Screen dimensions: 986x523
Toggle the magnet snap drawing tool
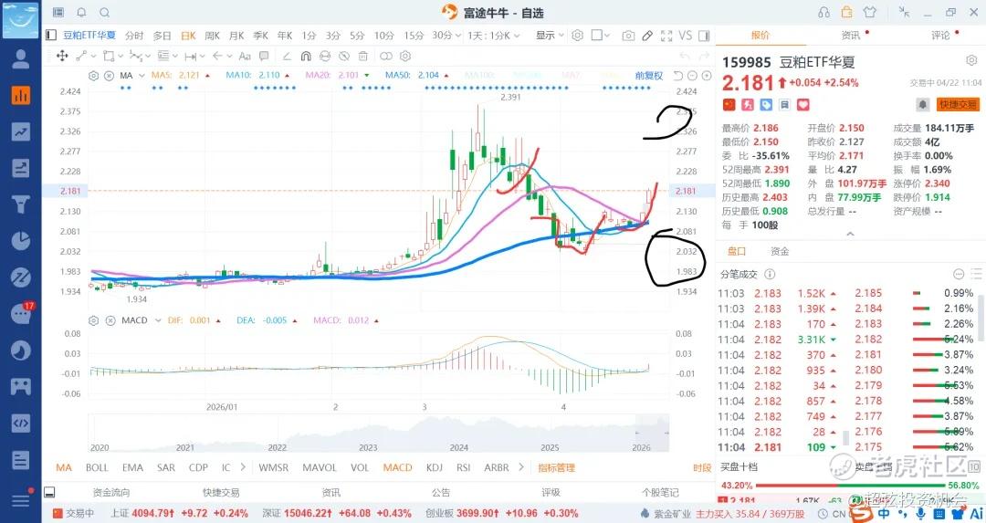(306, 56)
